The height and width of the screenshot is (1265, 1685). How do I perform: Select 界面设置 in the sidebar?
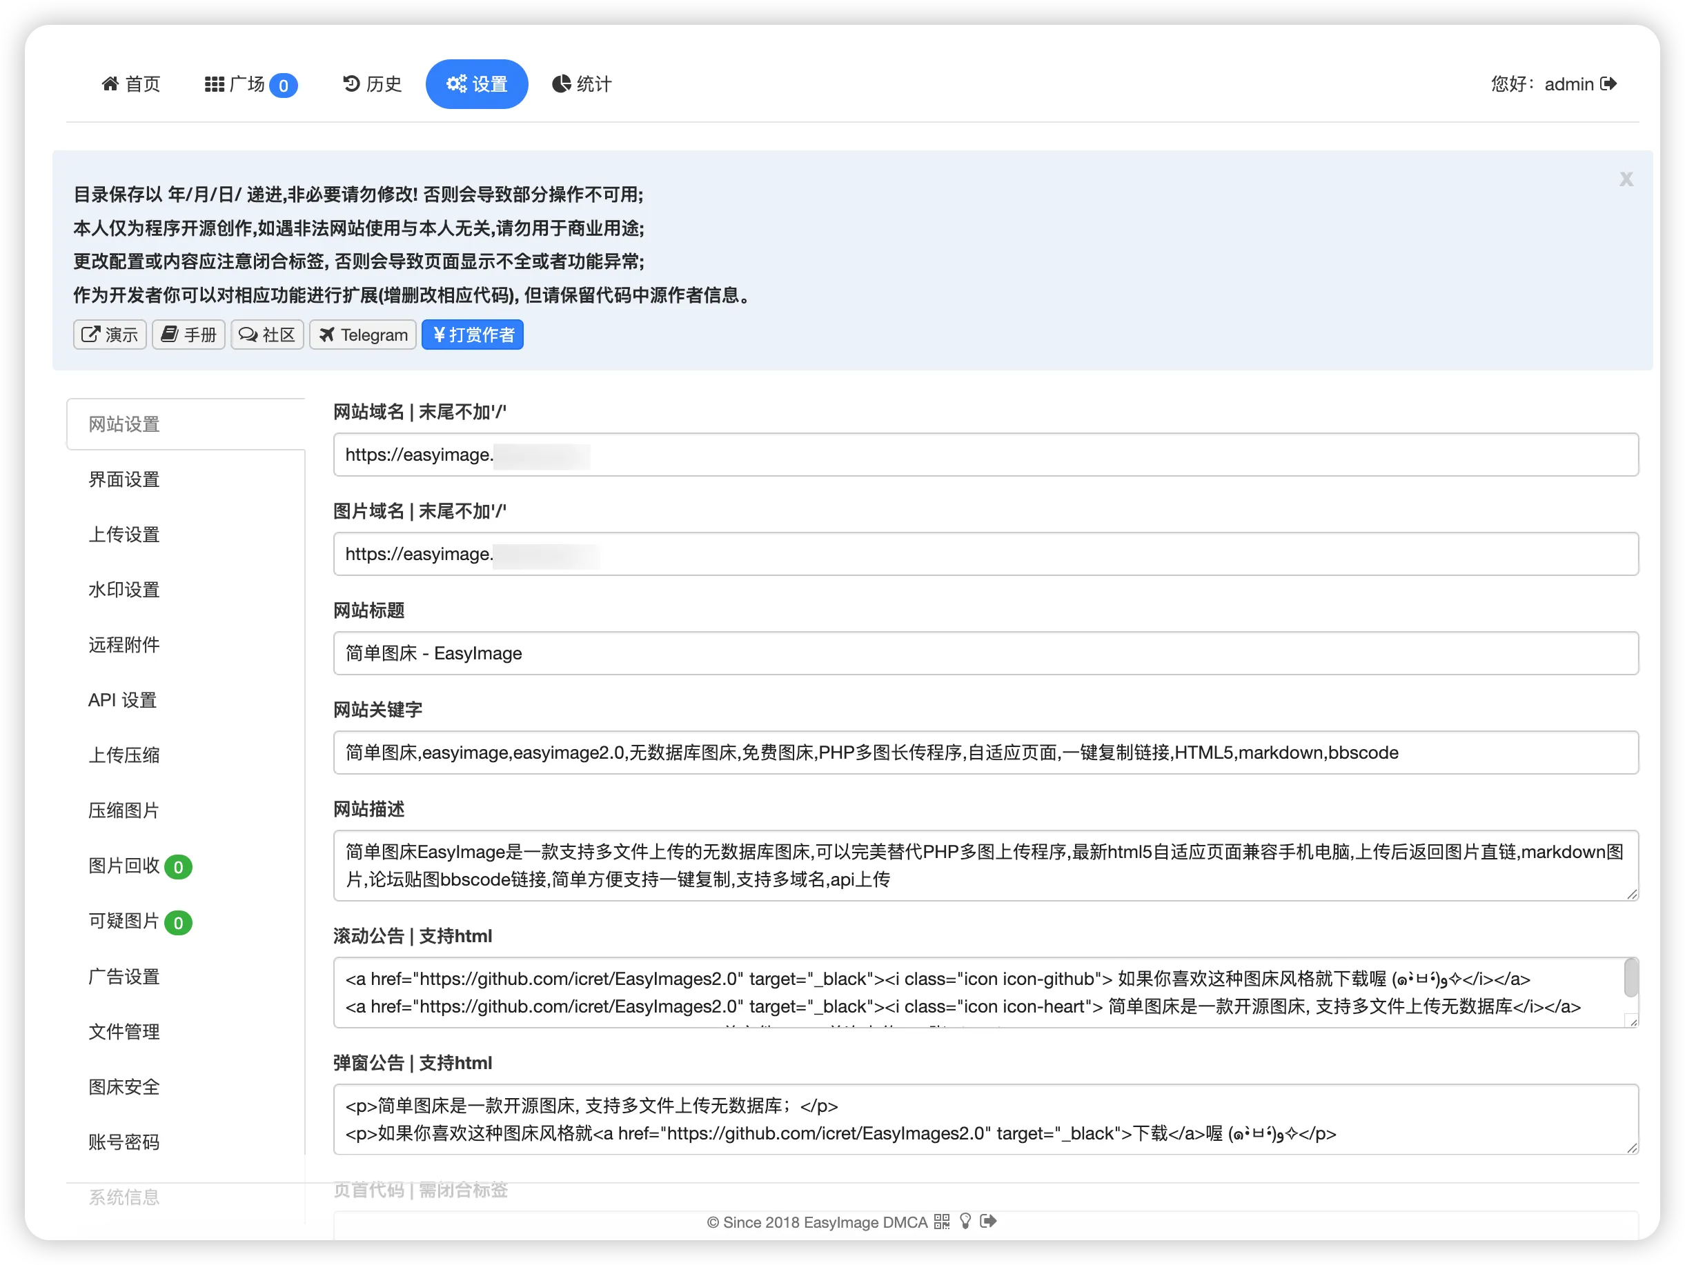185,480
